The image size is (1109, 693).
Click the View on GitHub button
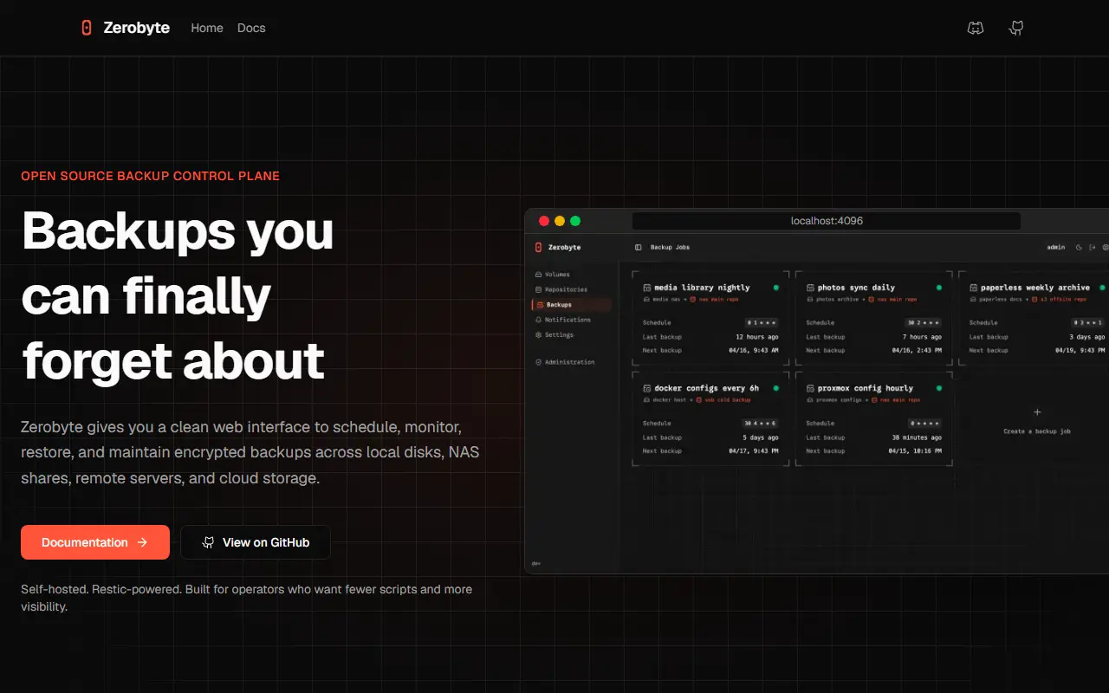pos(256,542)
